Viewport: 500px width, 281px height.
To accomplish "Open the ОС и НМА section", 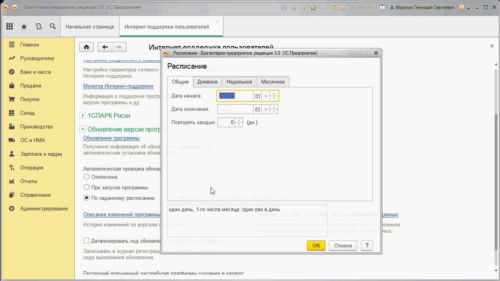I will [38, 140].
